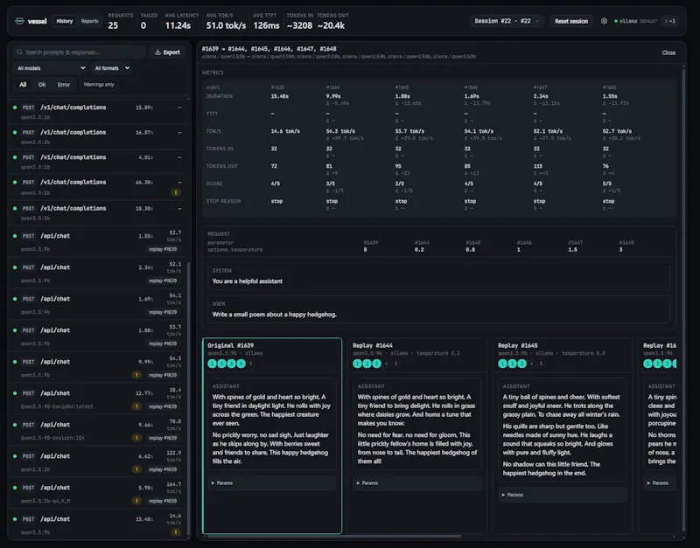This screenshot has height=548, width=700.
Task: Set Replay #1645 score to 4
Action: (x=531, y=364)
